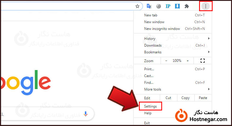Open the Google Translate extension
Screen dimensions: 232x126
point(149,6)
